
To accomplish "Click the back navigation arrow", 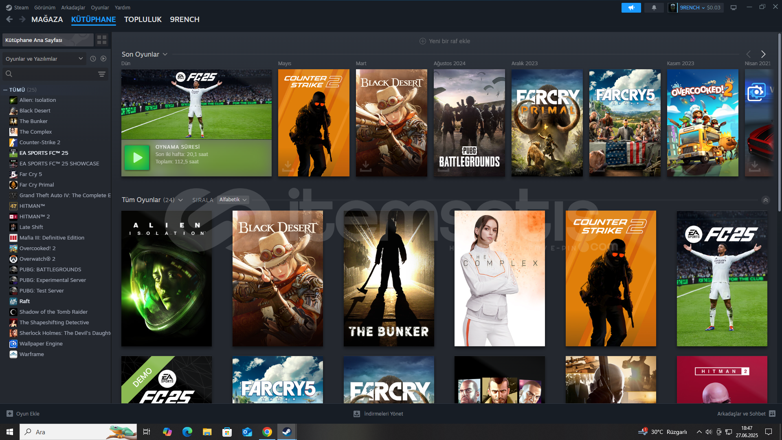I will pos(9,19).
